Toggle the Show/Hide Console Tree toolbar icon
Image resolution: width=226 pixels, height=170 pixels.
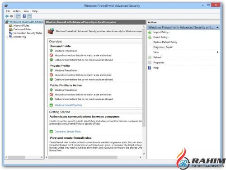click(x=18, y=16)
